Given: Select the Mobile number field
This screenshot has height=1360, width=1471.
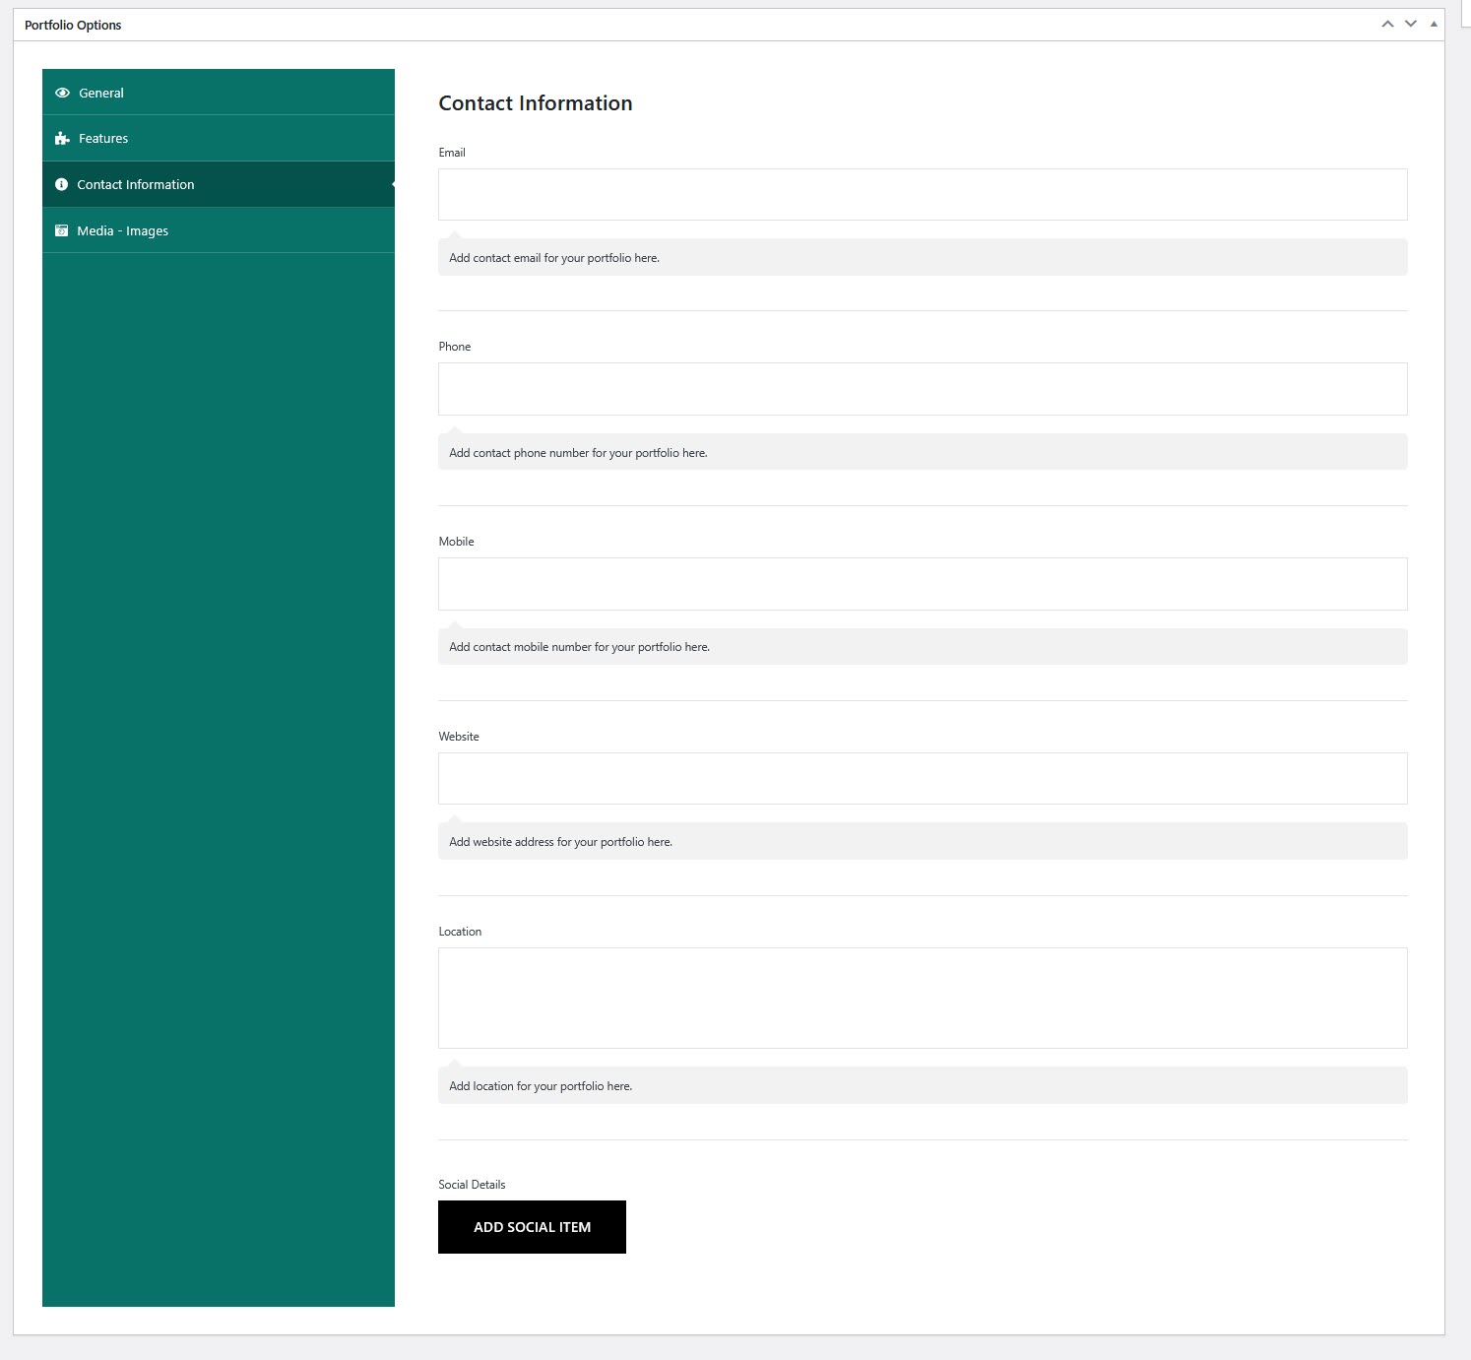Looking at the screenshot, I should (922, 584).
